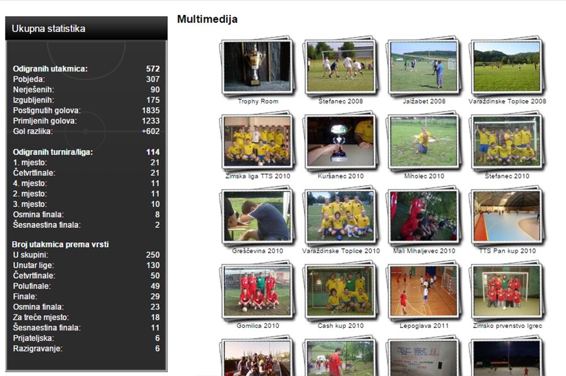Open Varaždinske Toplice 2008 album image
The image size is (566, 376).
tap(507, 66)
